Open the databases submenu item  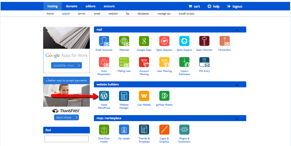[143, 14]
